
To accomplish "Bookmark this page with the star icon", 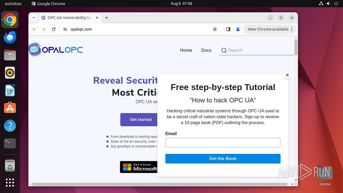I will coord(215,29).
